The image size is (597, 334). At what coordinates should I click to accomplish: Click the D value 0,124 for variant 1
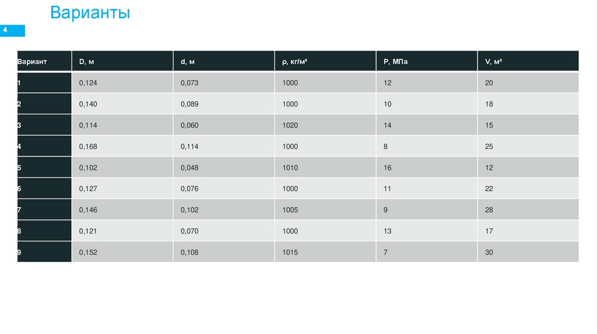click(88, 83)
